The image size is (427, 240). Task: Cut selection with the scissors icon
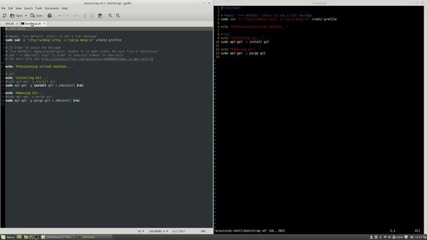click(85, 15)
